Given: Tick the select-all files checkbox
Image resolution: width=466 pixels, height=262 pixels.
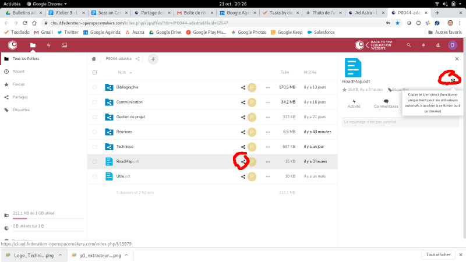Looking at the screenshot, I should pos(94,73).
